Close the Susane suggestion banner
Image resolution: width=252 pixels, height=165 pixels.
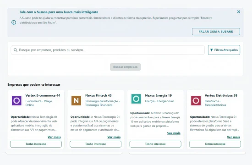pyautogui.click(x=239, y=12)
